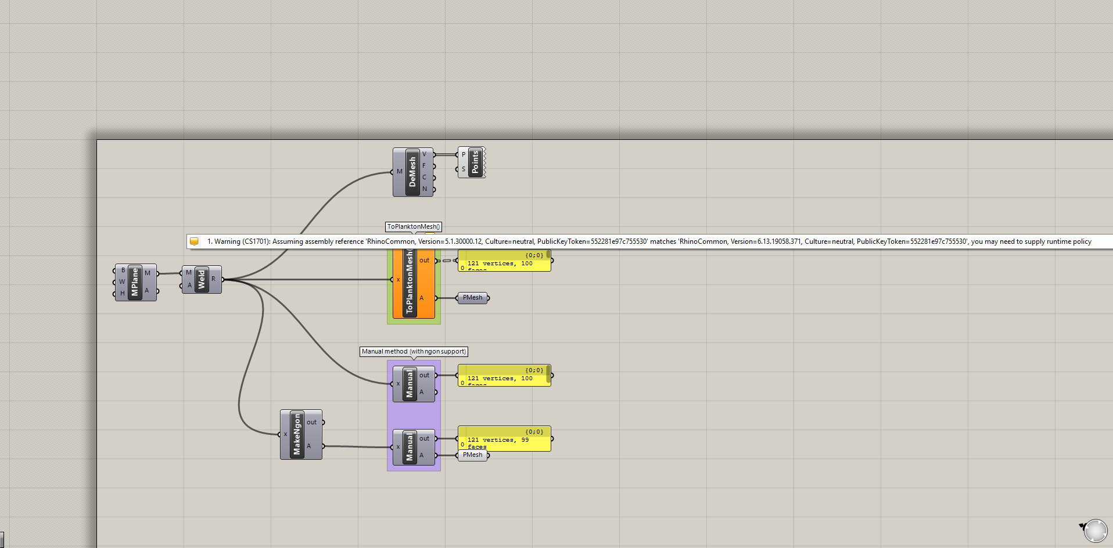1113x548 pixels.
Task: Click the out output of ToPlanktonMesh
Action: click(x=425, y=261)
